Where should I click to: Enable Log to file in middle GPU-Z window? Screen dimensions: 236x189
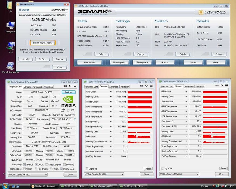click(x=87, y=168)
